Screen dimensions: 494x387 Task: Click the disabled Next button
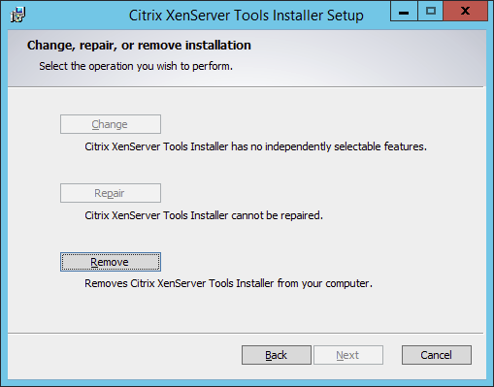click(x=348, y=355)
